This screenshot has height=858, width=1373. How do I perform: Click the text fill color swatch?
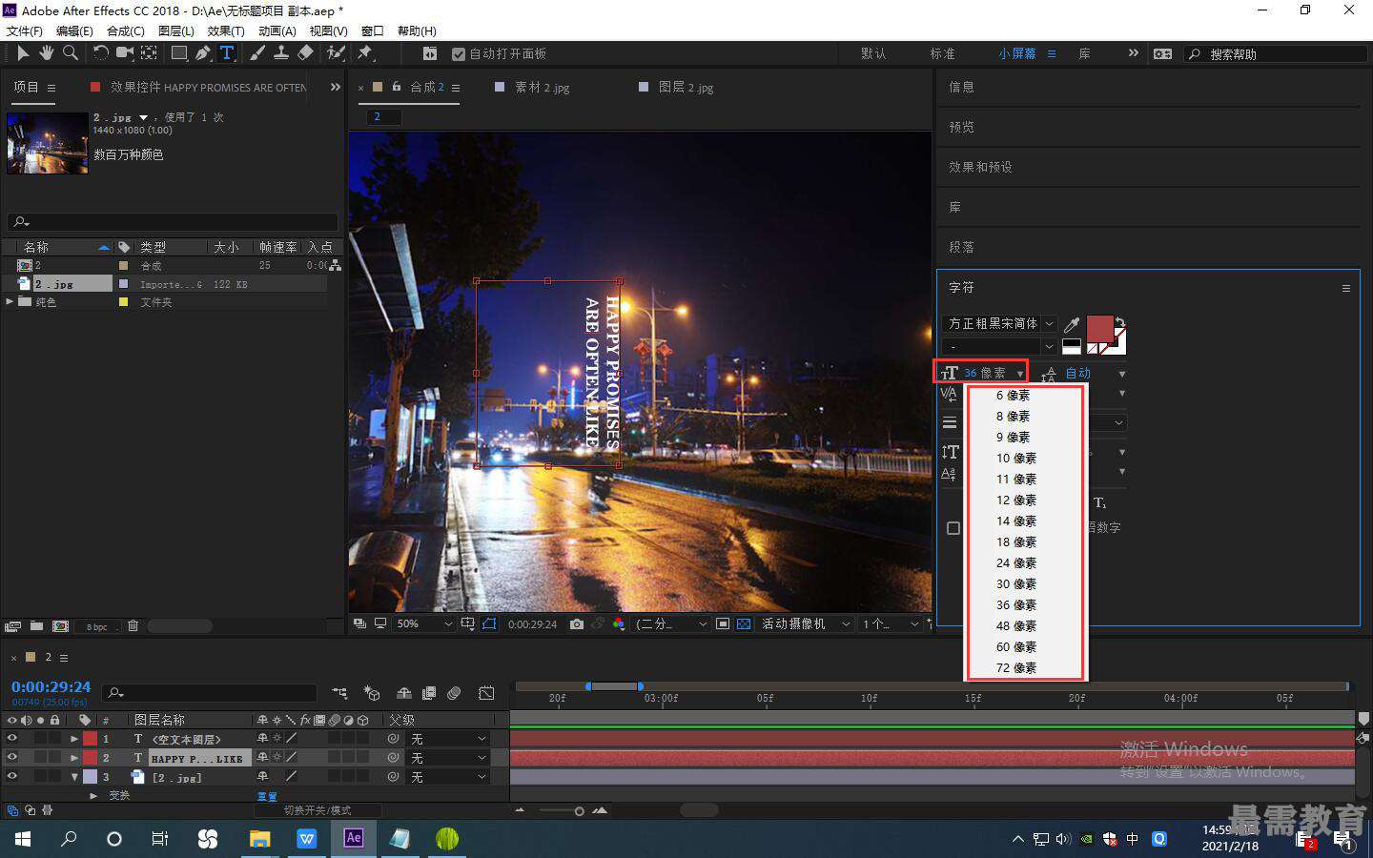[1098, 329]
